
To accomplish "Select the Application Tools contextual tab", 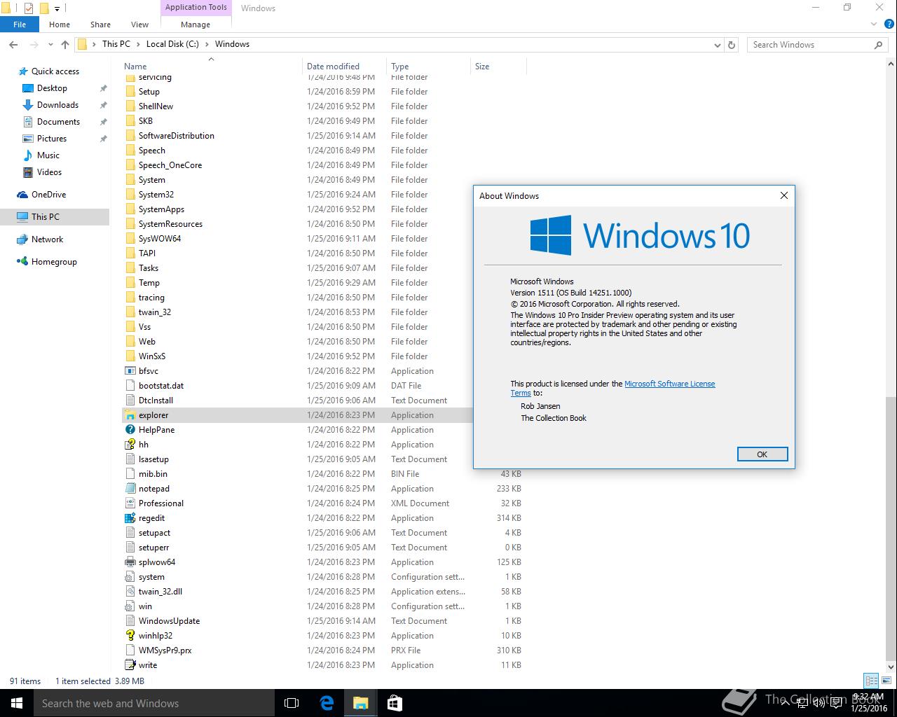I will click(x=196, y=8).
